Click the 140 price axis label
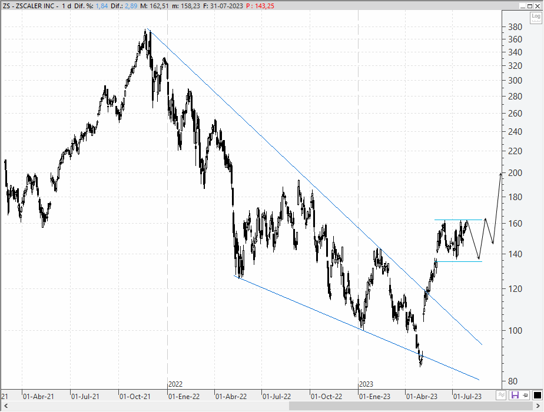 515,254
